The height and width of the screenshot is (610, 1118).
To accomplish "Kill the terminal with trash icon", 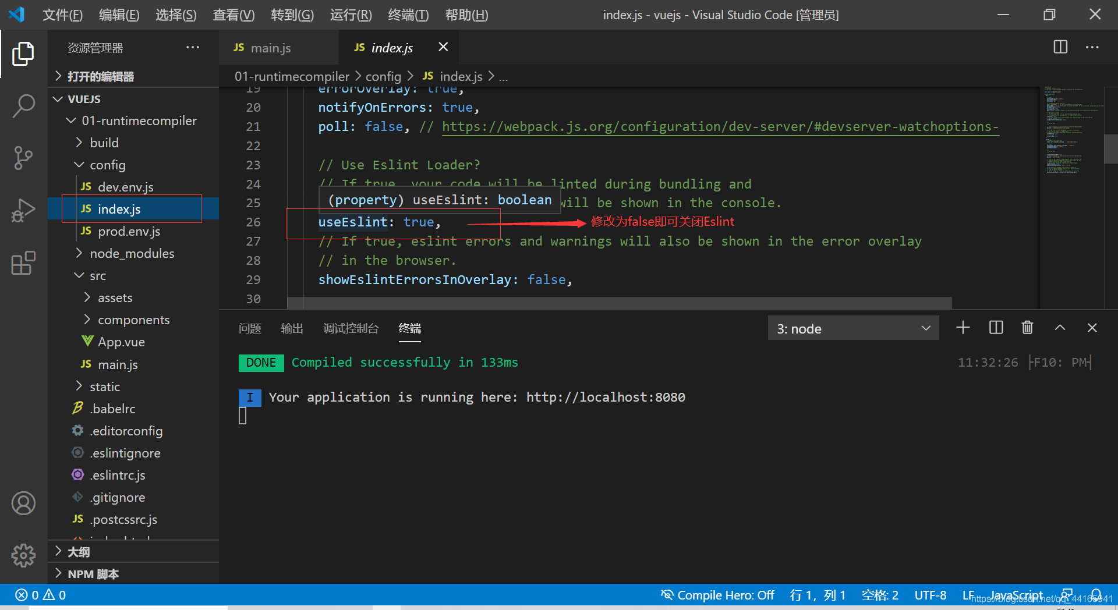I will pos(1028,328).
